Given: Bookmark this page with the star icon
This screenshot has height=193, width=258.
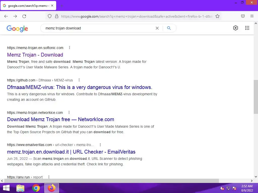Looking at the screenshot, I should point(217,16).
